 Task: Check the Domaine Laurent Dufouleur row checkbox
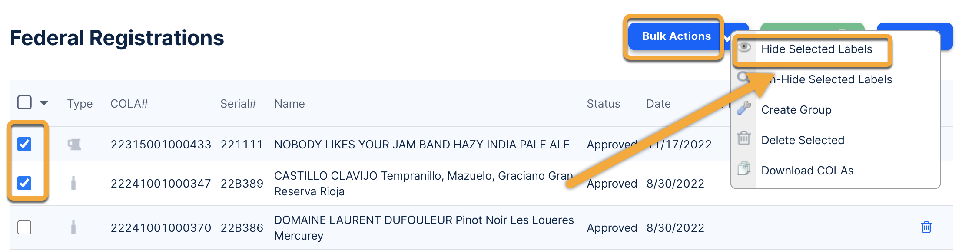pyautogui.click(x=24, y=227)
